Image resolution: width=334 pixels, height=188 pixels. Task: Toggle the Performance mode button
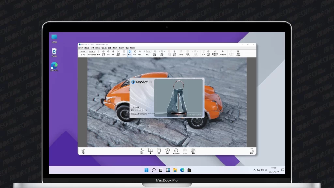103,53
